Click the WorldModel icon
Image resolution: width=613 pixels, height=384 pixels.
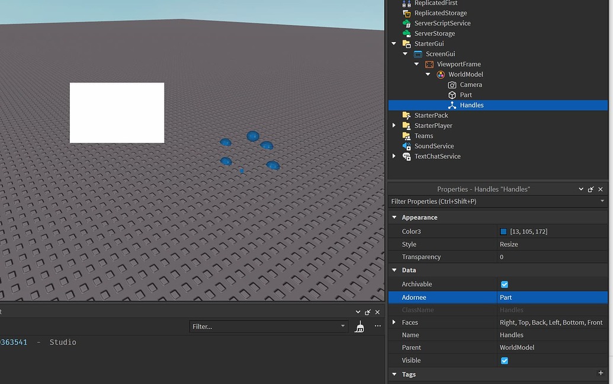tap(441, 74)
